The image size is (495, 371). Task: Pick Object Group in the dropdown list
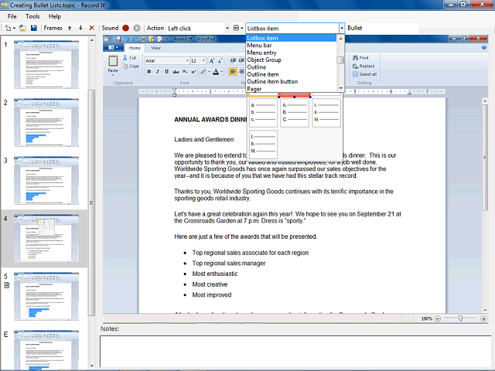click(292, 60)
